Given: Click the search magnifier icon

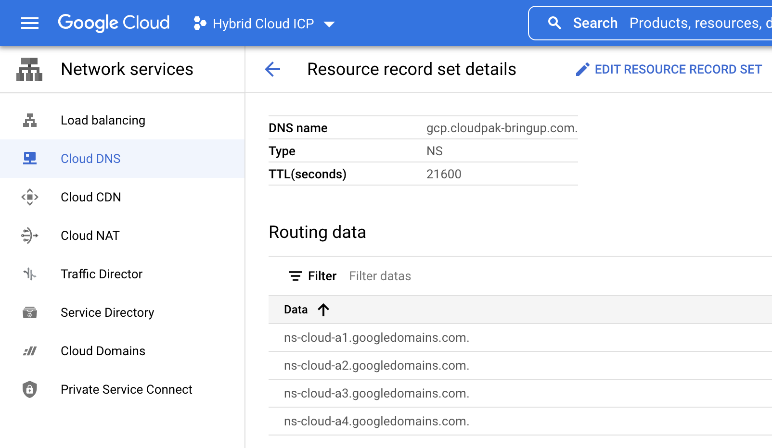Looking at the screenshot, I should coord(554,23).
